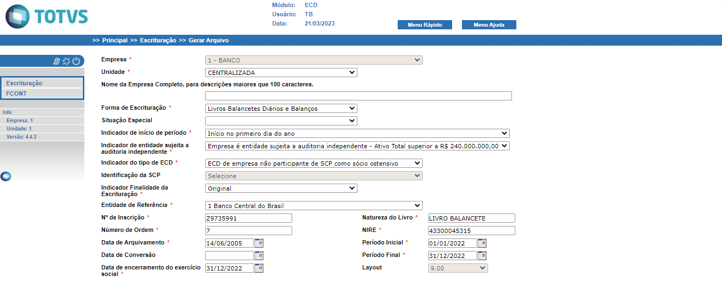The width and height of the screenshot is (722, 283).
Task: Open the Identificação da SCP dropdown
Action: 314,176
